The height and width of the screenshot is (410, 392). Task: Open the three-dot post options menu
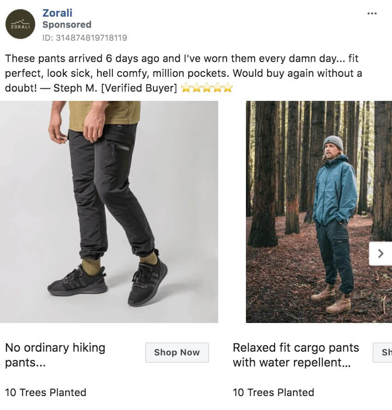372,13
